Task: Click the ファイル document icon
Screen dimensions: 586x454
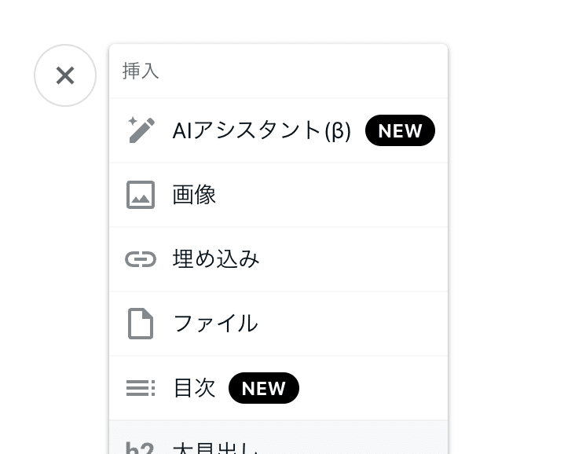Action: pyautogui.click(x=141, y=324)
